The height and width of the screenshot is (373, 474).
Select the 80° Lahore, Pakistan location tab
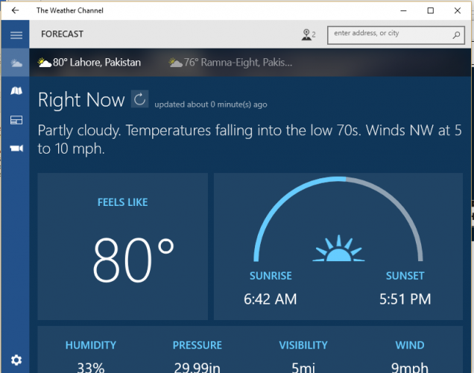coord(89,63)
